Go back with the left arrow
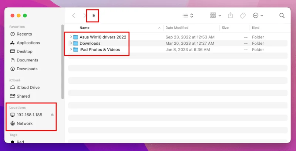This screenshot has height=151, width=296. (74, 16)
